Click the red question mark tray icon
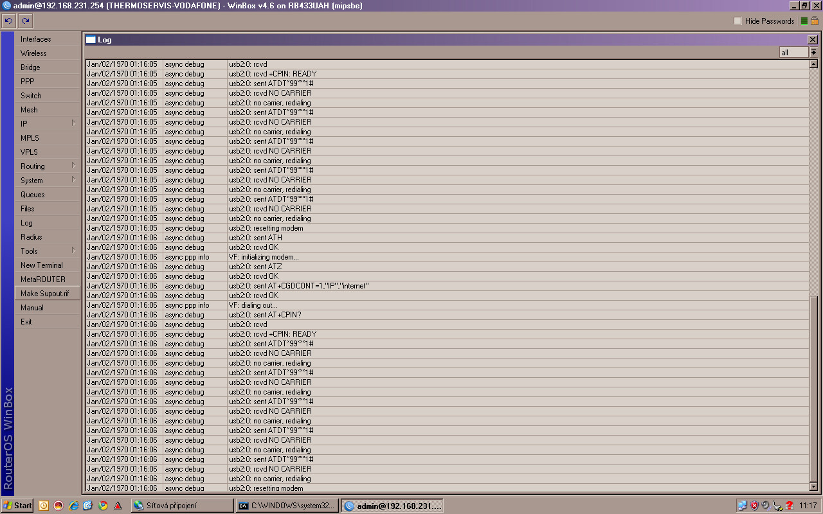 790,506
